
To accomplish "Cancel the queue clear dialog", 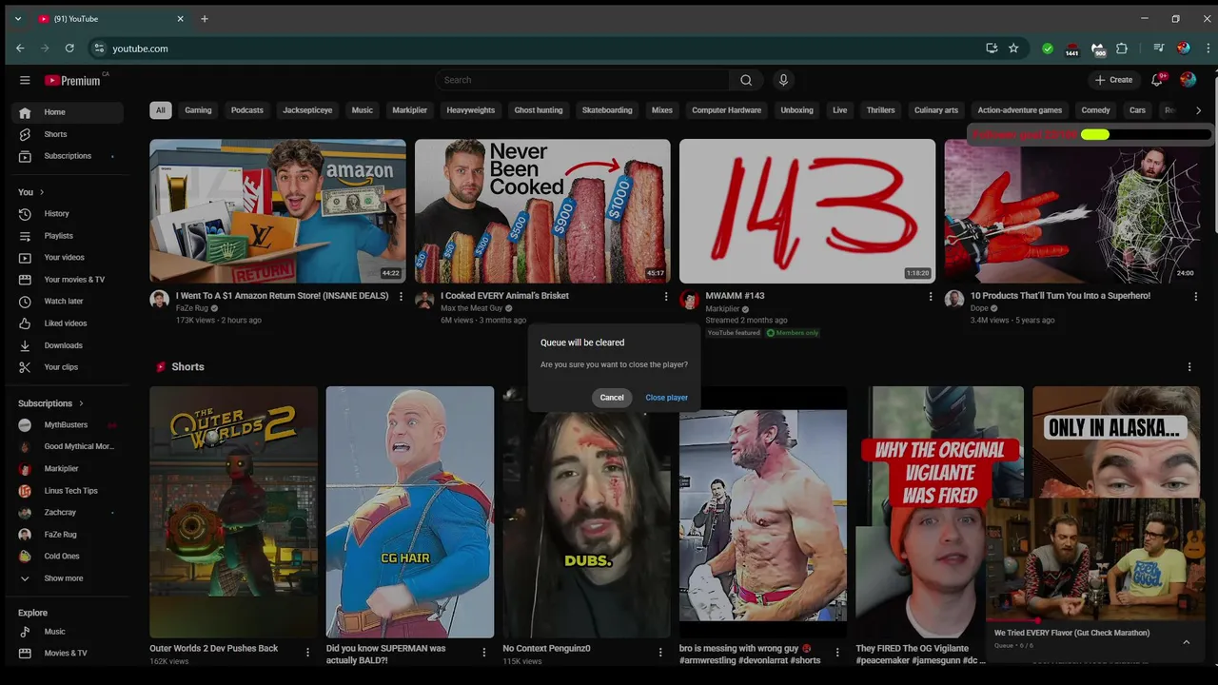I will [x=612, y=398].
